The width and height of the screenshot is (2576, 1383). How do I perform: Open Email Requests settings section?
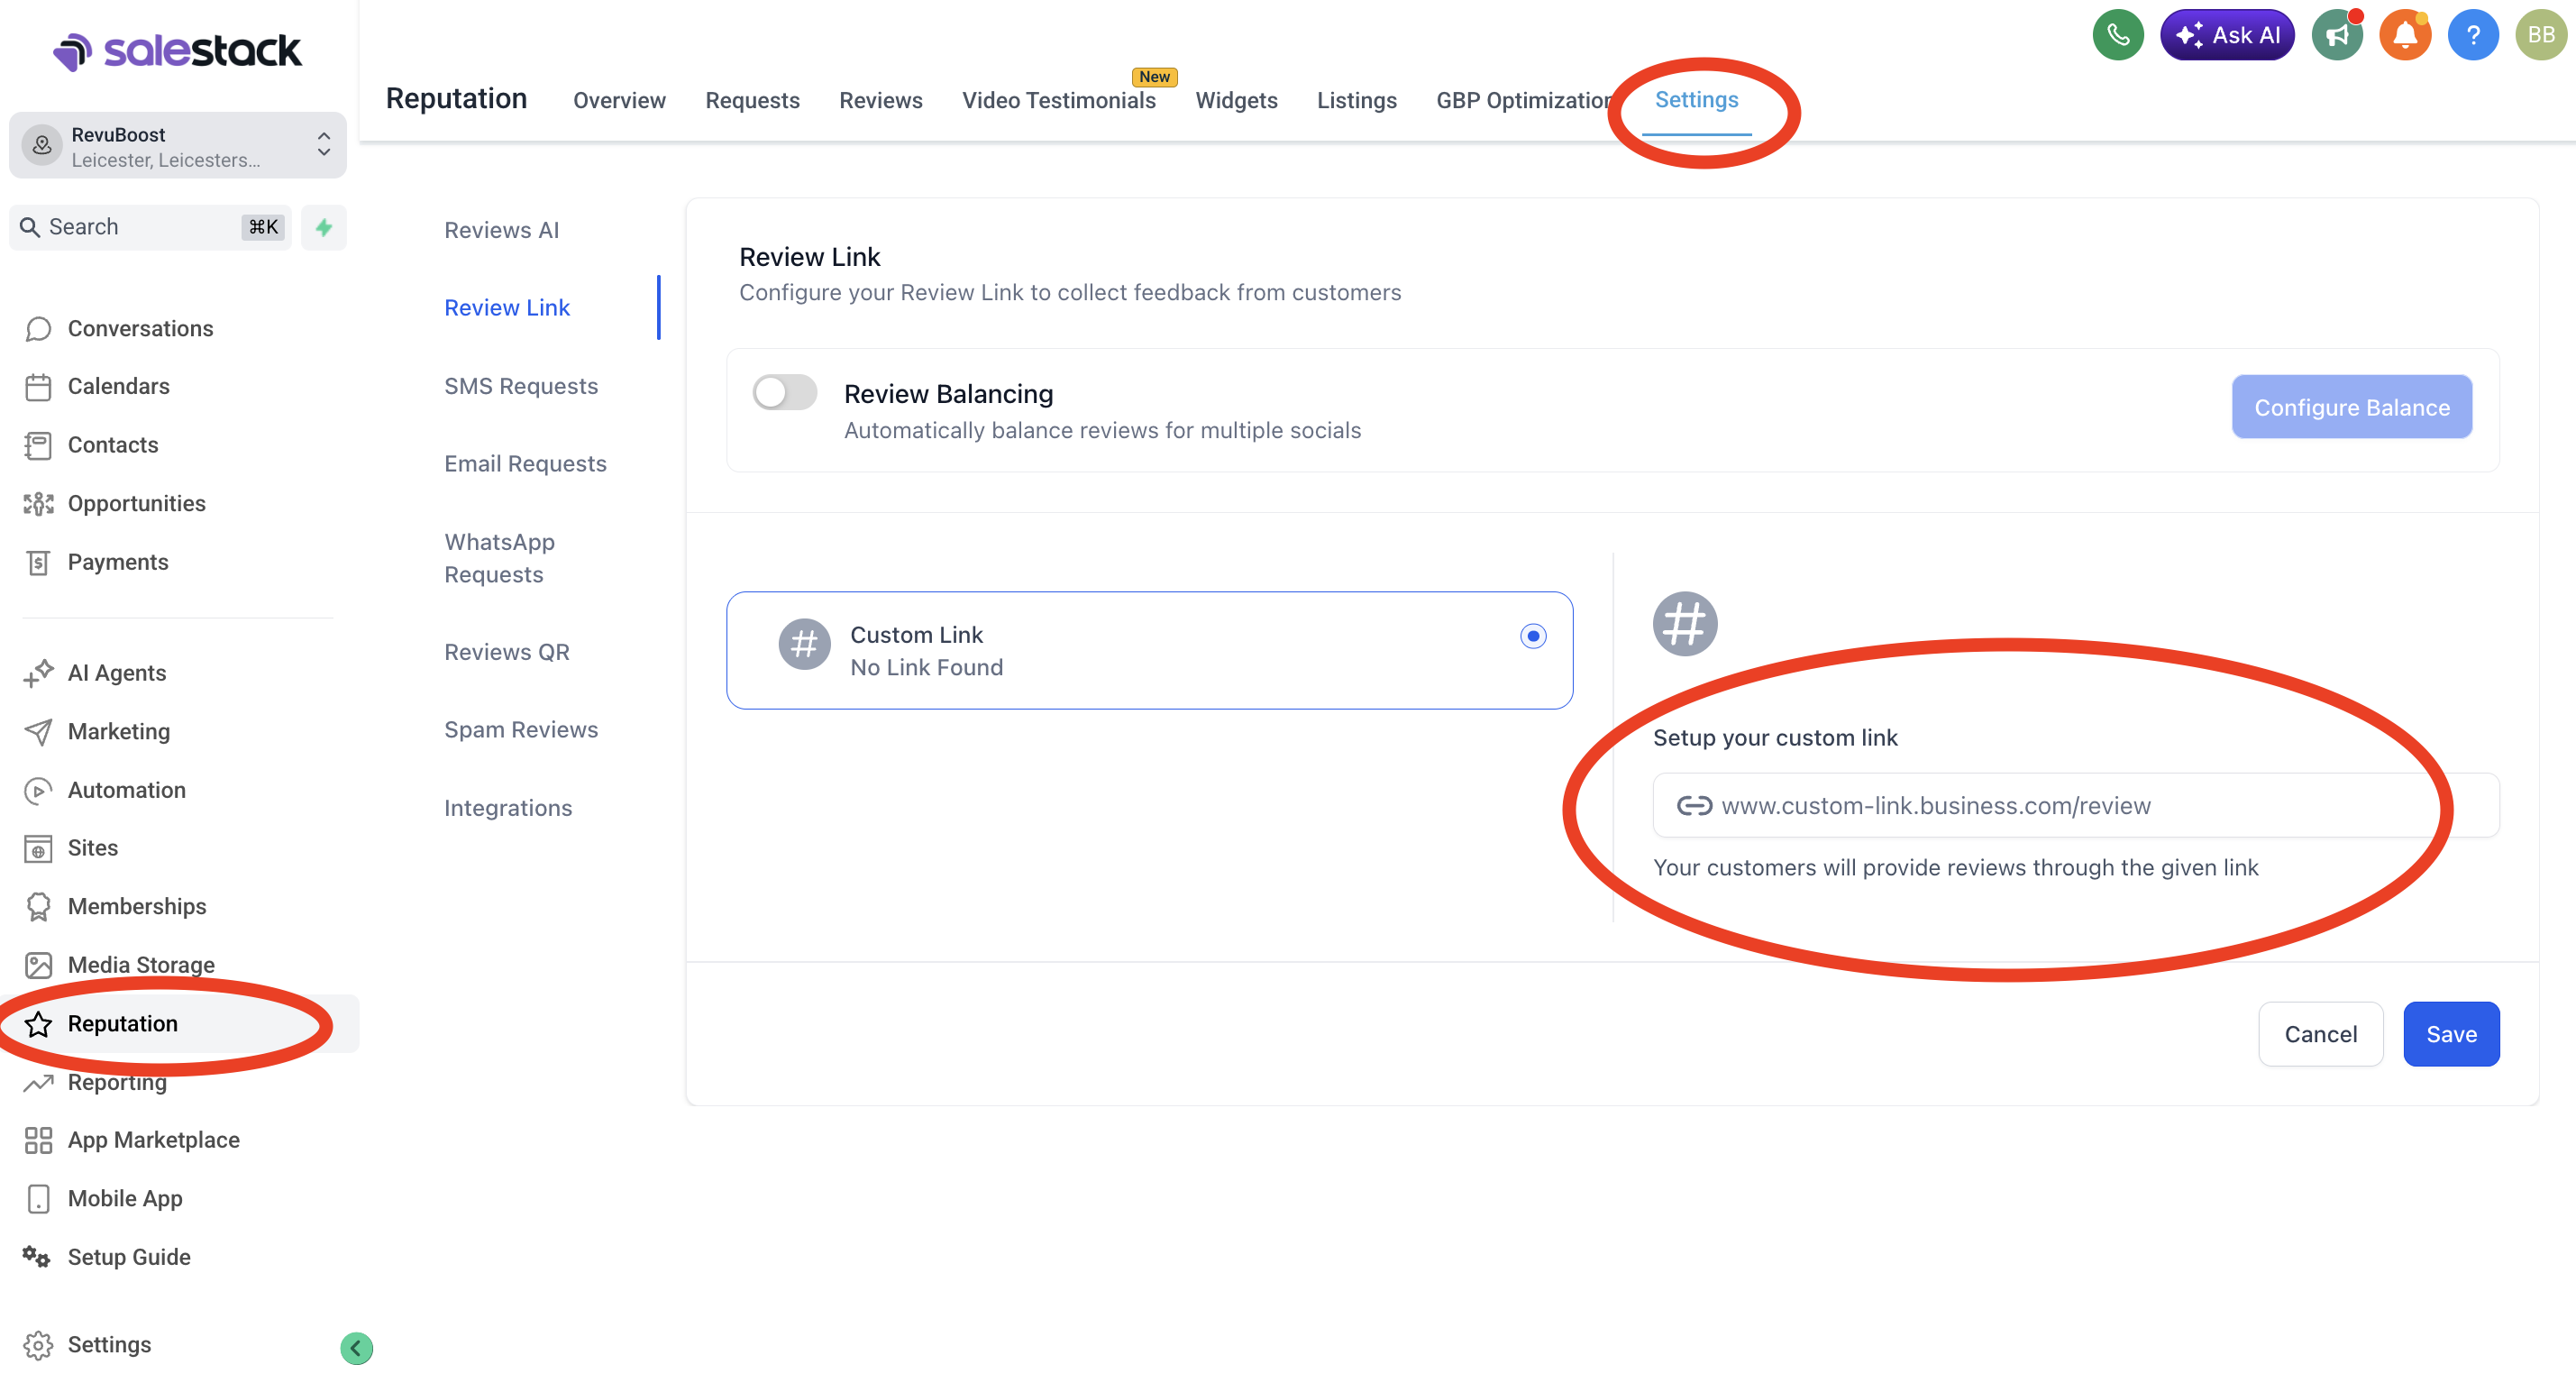pos(525,464)
